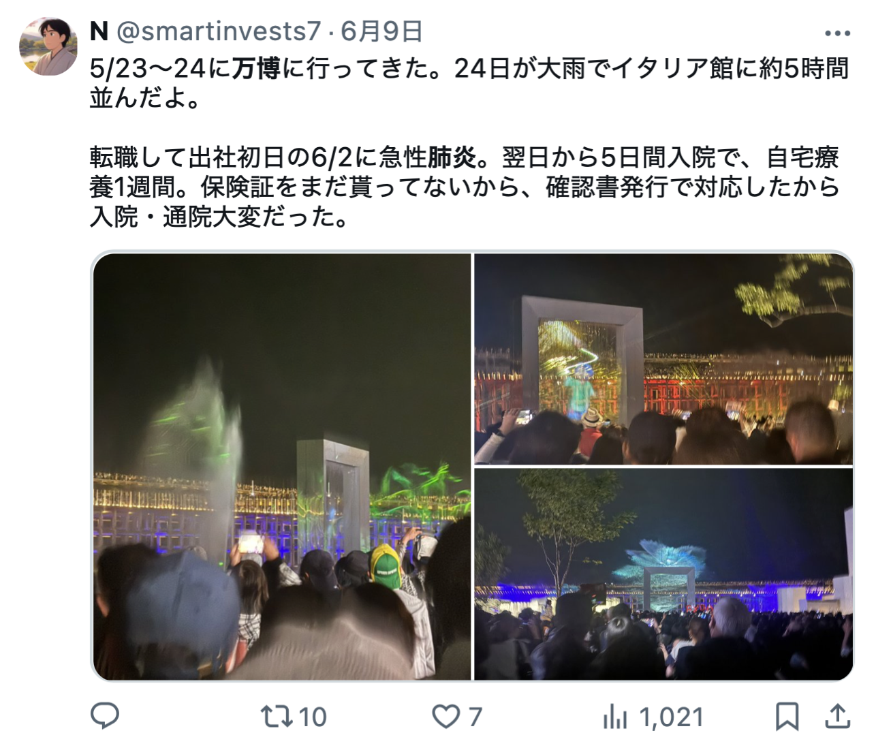Click the like count 7

tap(475, 717)
